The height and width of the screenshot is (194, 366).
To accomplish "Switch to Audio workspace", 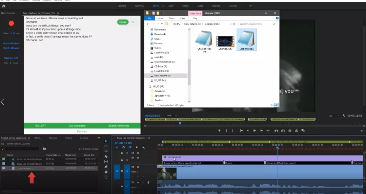I will [200, 6].
